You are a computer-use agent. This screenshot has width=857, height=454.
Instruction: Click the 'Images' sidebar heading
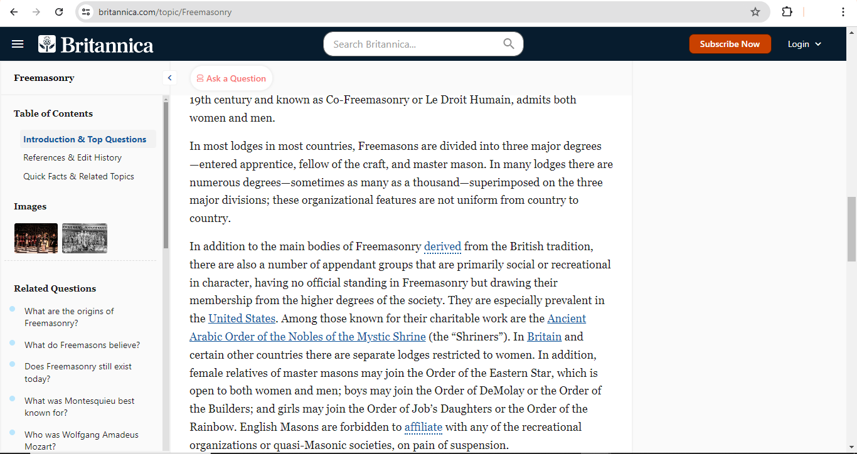(30, 206)
